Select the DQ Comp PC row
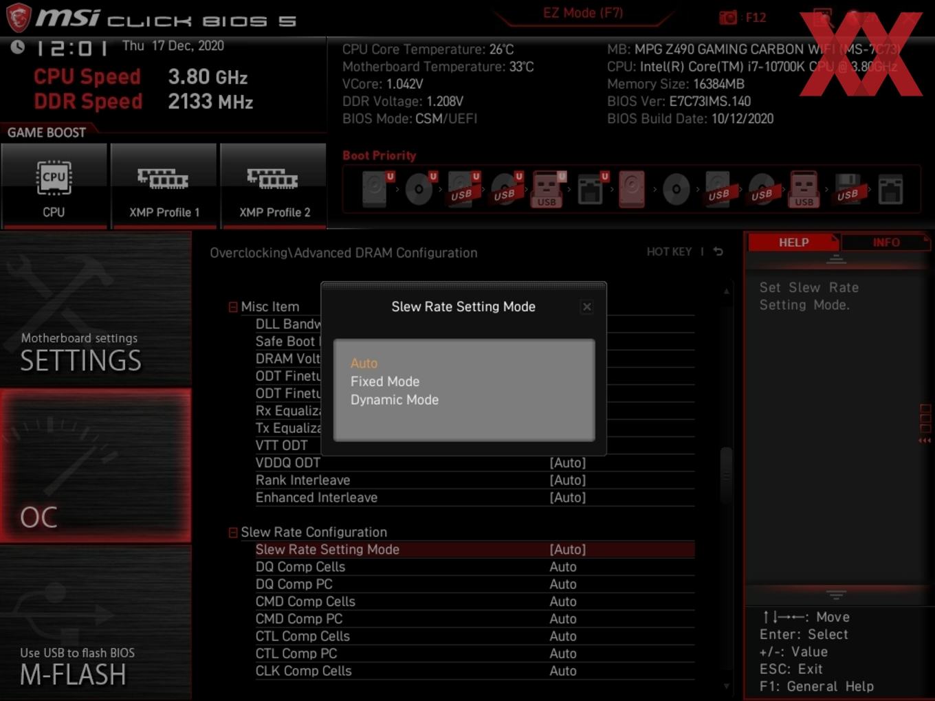Viewport: 935px width, 701px height. point(474,584)
